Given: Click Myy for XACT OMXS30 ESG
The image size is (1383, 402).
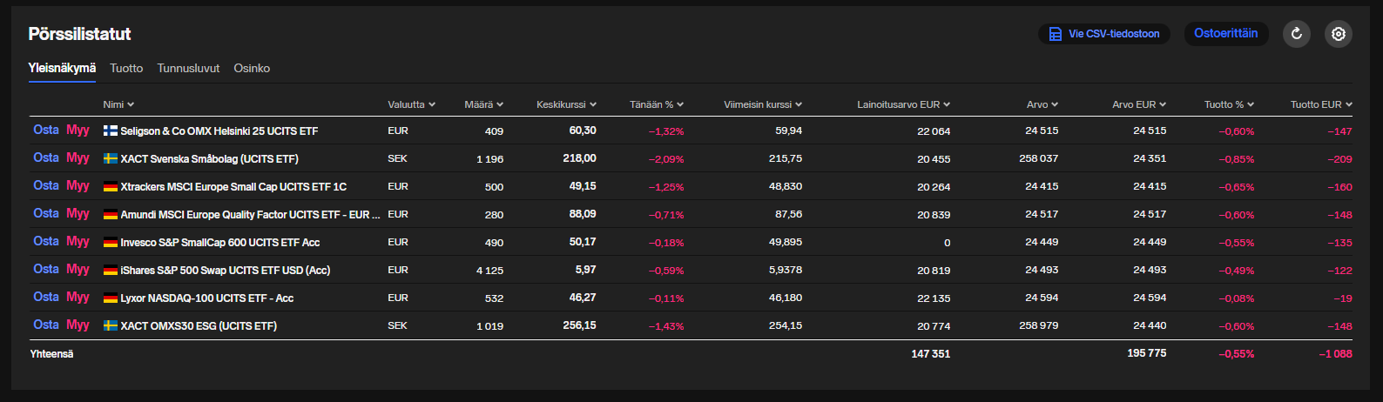Looking at the screenshot, I should pos(78,325).
